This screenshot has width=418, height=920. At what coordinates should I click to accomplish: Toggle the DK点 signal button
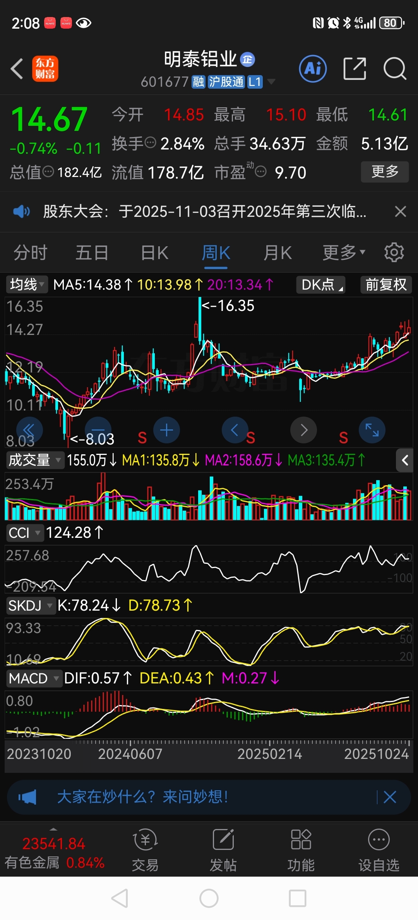point(321,285)
